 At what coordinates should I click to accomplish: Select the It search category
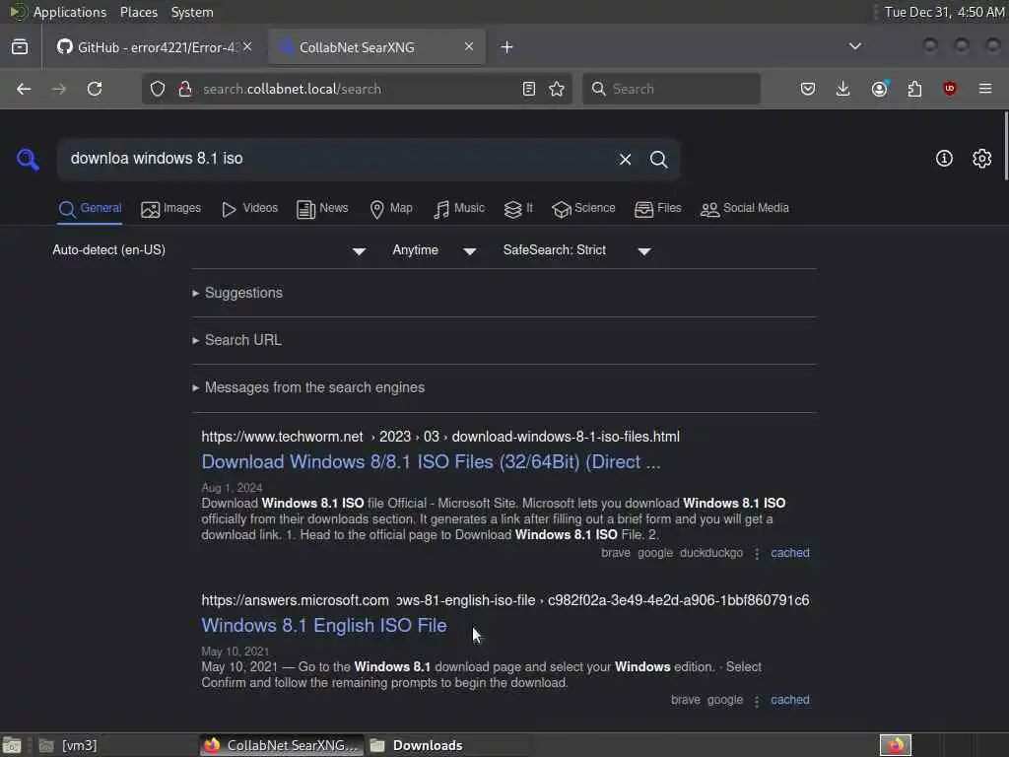tap(518, 209)
